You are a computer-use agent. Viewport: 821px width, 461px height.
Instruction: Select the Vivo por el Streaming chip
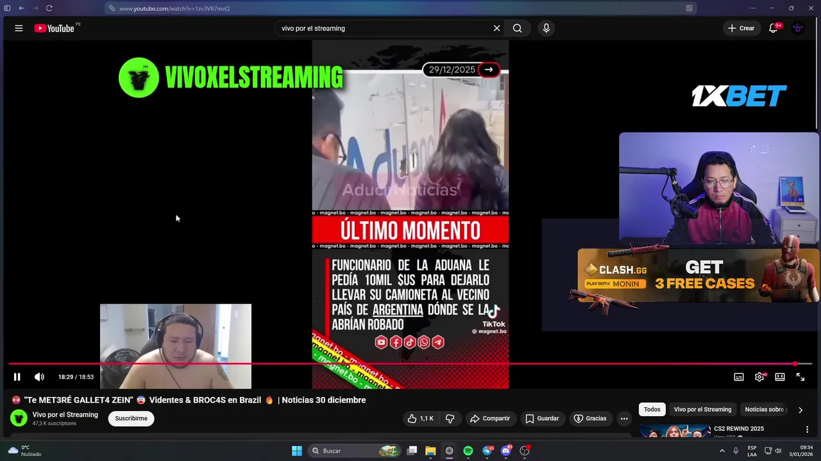[x=702, y=409]
